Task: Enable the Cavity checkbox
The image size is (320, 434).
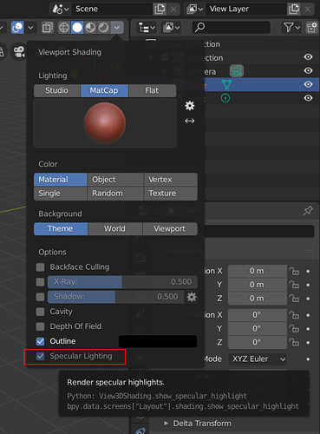Action: coord(41,312)
